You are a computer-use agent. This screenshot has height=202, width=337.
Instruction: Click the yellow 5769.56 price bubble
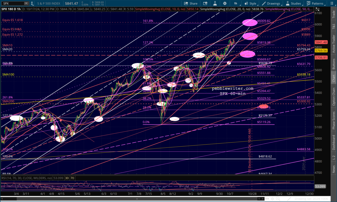pyautogui.click(x=321, y=51)
